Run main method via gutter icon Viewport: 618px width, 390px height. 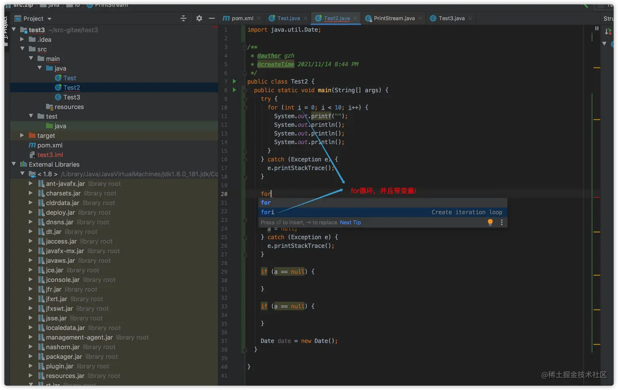click(x=235, y=90)
